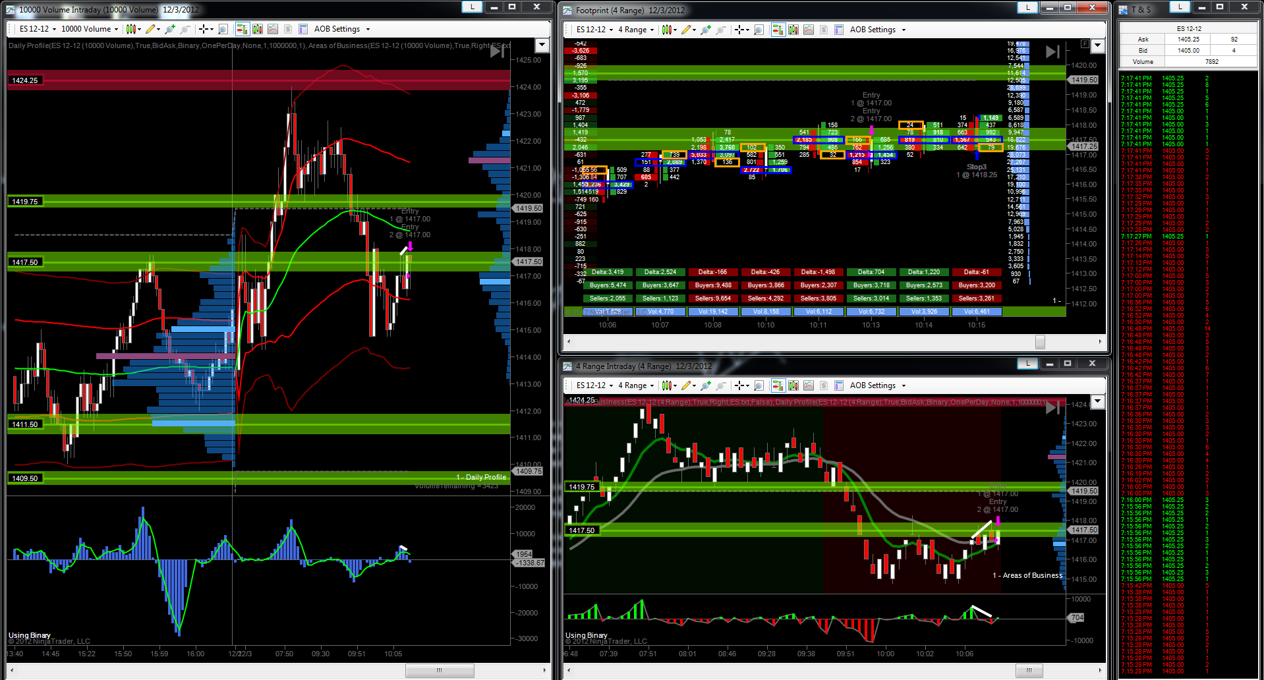Click the Ask price 1405.25 in T & S

pos(1188,39)
